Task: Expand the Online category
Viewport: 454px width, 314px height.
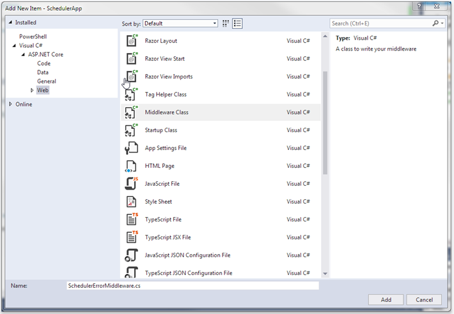Action: pos(11,104)
